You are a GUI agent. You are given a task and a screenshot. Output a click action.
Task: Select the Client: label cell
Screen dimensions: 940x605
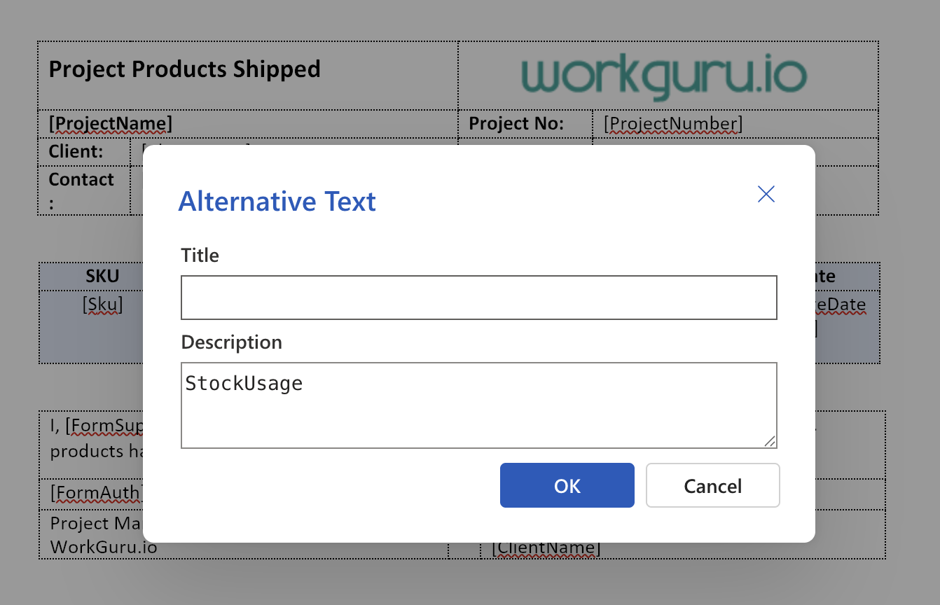click(85, 151)
